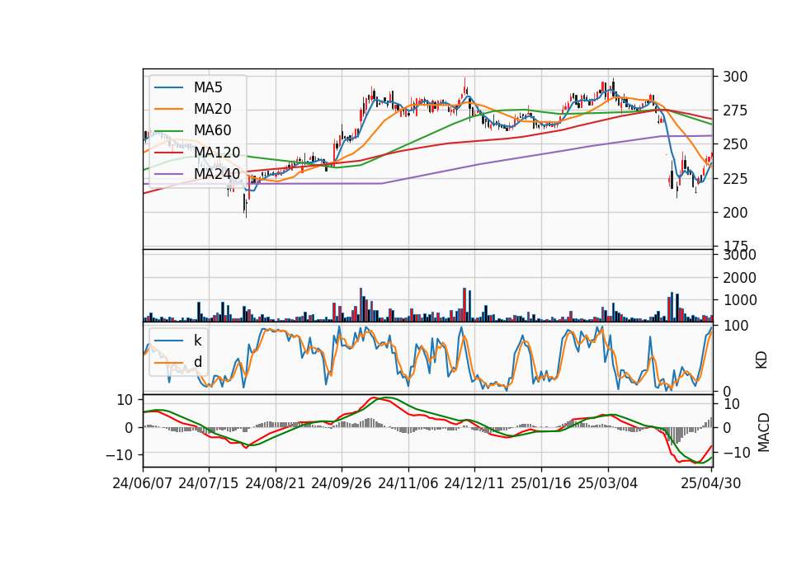Viewport: 792px width, 569px height.
Task: Click the 25/04/30 date label
Action: tap(710, 483)
